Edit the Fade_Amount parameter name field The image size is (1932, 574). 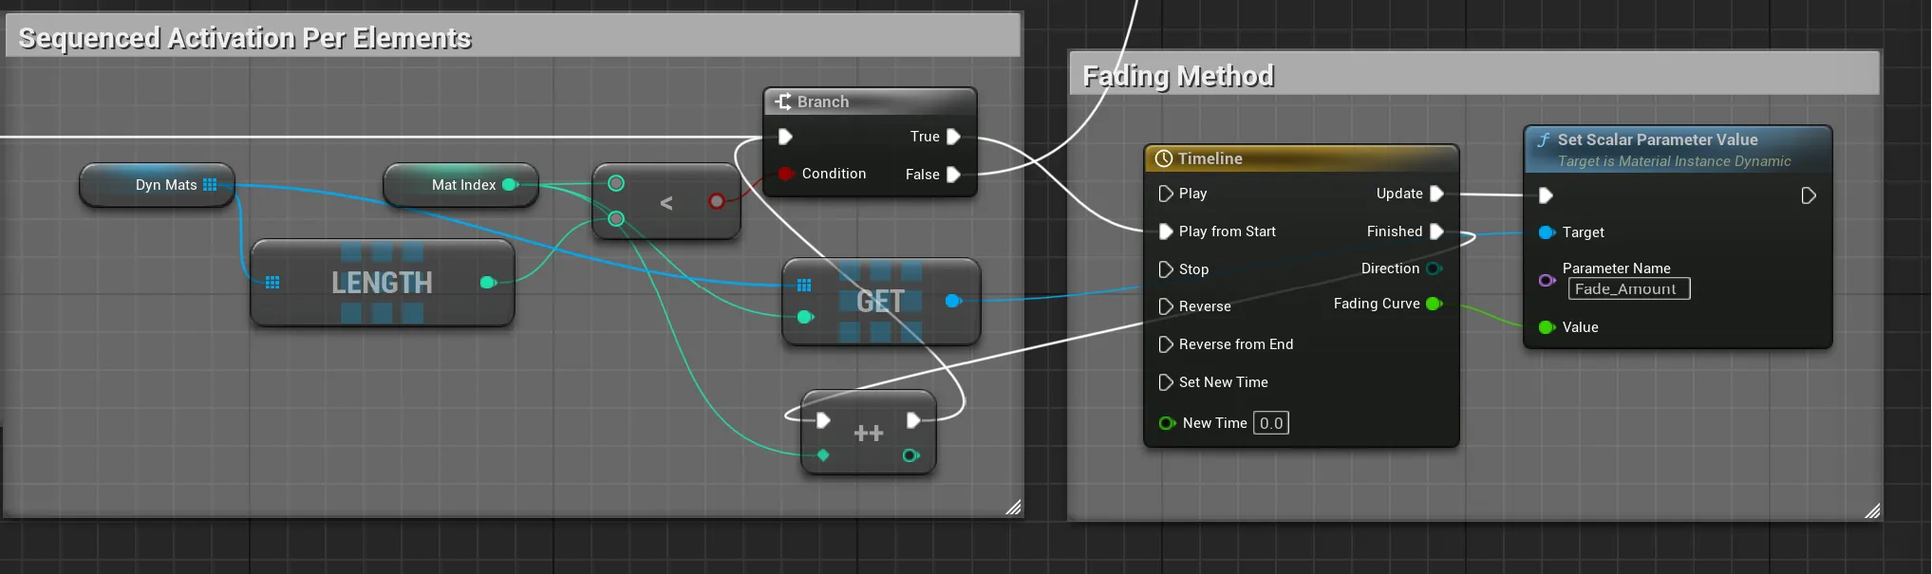click(x=1629, y=288)
